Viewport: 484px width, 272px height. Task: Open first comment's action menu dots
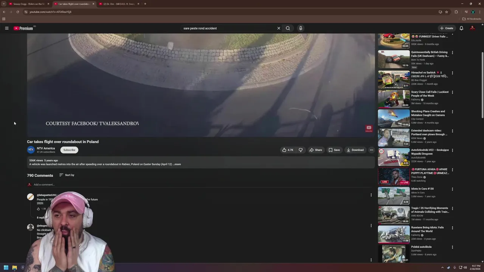[371, 195]
